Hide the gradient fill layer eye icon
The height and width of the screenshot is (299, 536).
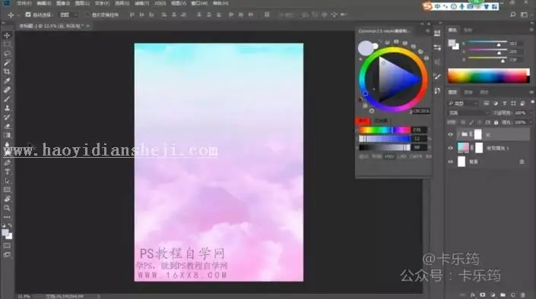[x=451, y=148]
